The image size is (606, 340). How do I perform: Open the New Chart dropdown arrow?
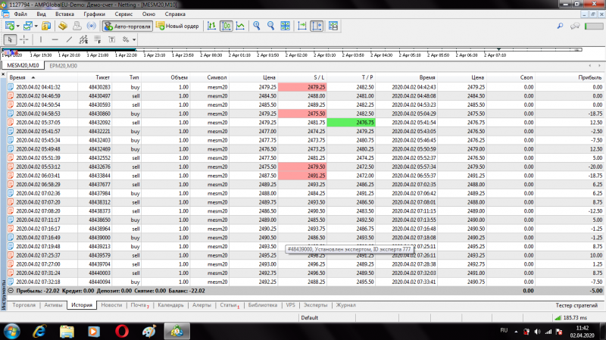[17, 27]
